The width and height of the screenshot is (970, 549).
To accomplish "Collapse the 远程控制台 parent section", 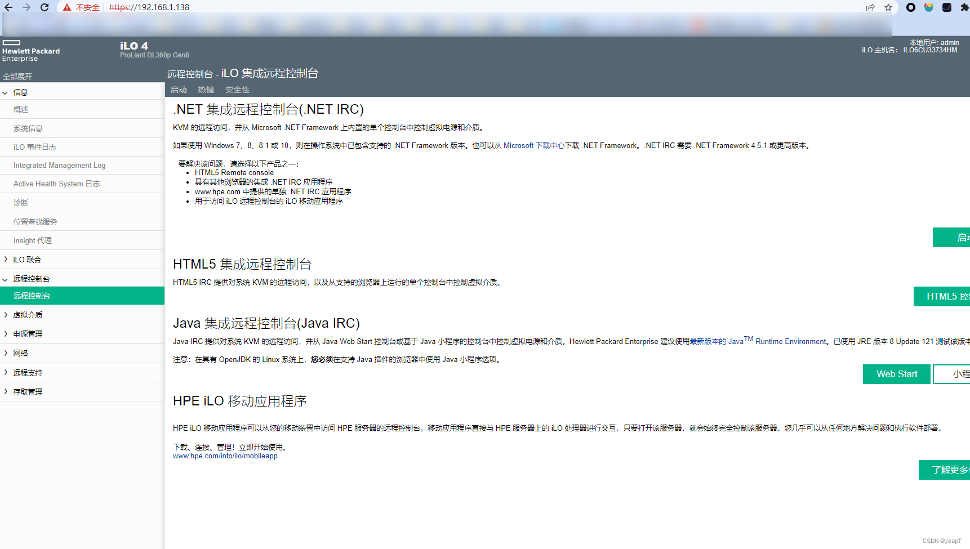I will pos(5,279).
